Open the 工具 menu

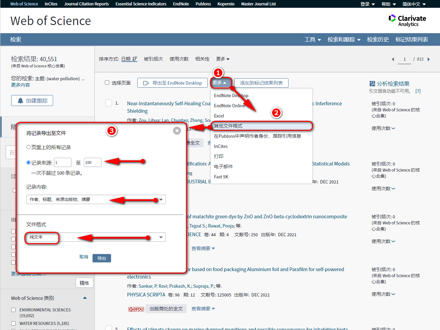click(x=312, y=40)
